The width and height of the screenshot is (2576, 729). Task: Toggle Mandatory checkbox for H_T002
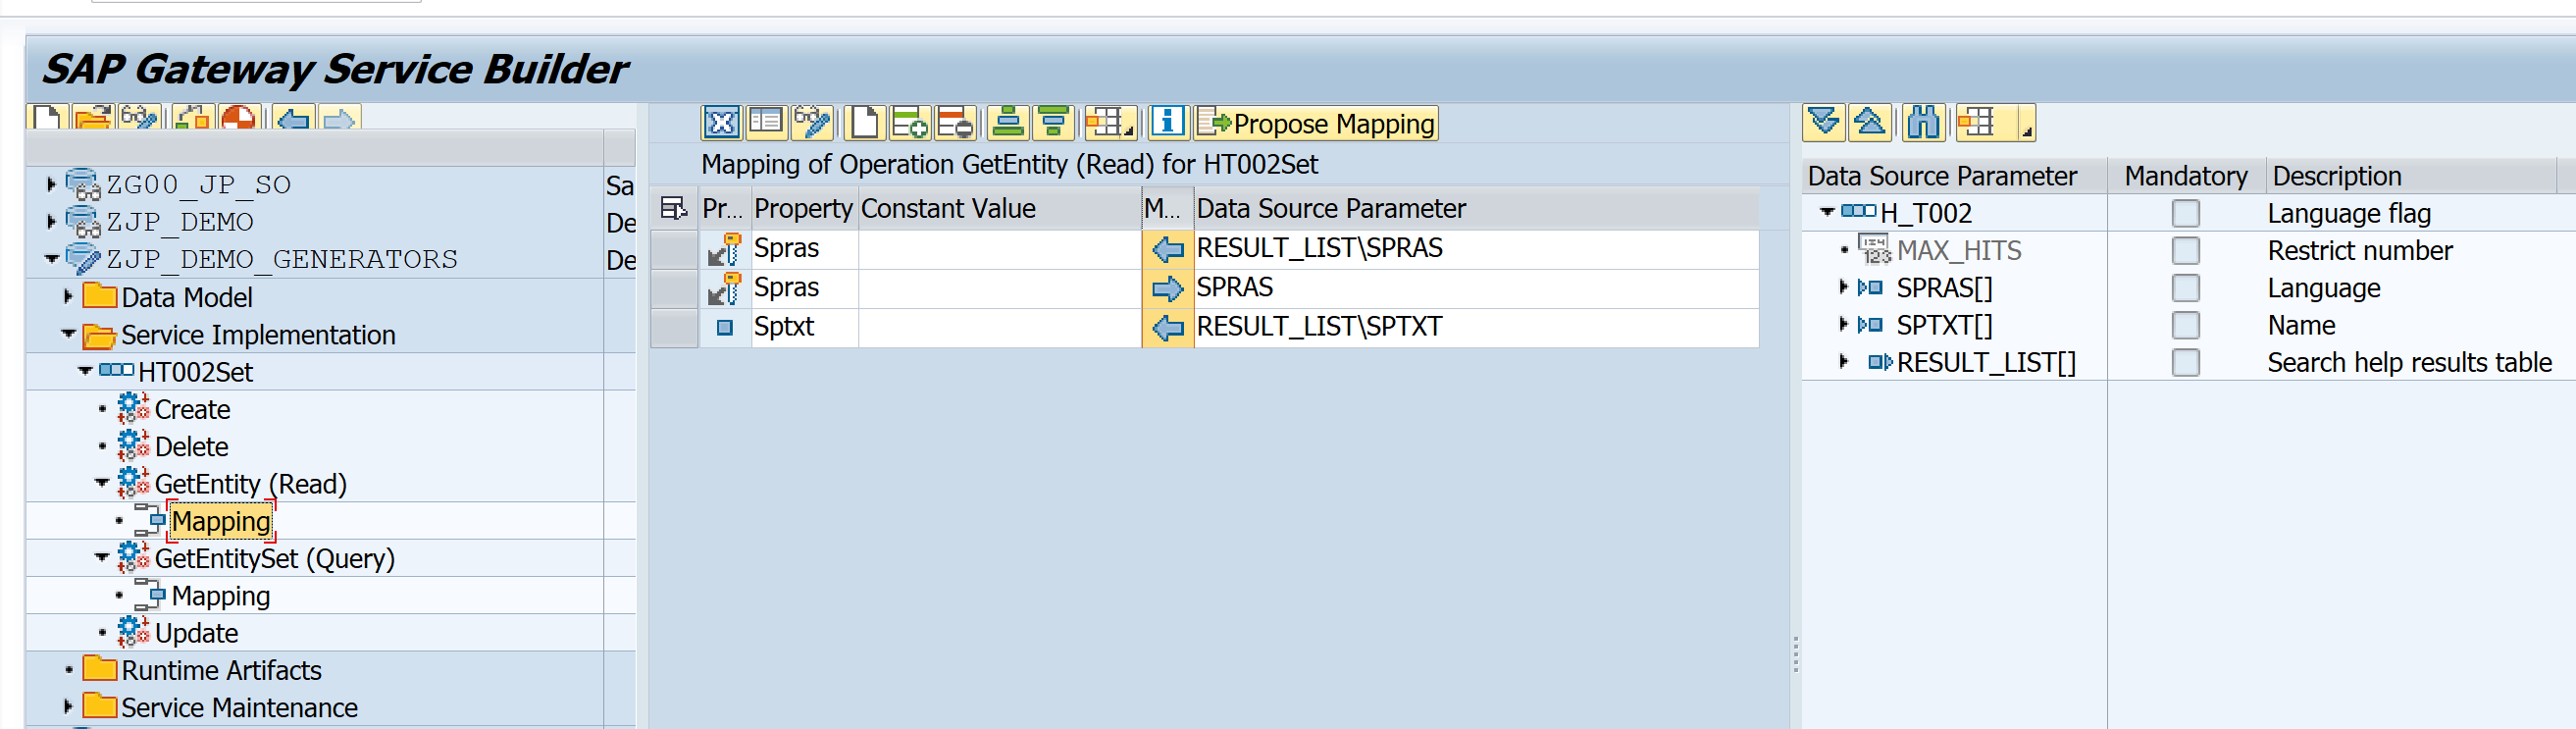[2186, 213]
